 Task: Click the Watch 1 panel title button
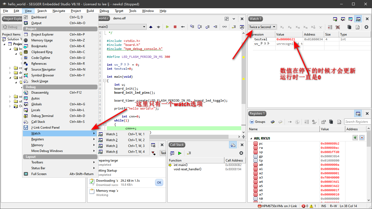point(255,19)
